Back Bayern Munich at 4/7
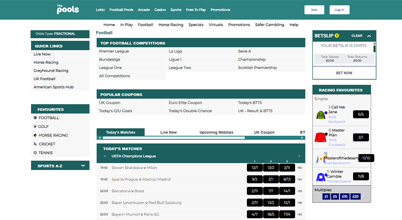402x220 pixels. point(254,214)
